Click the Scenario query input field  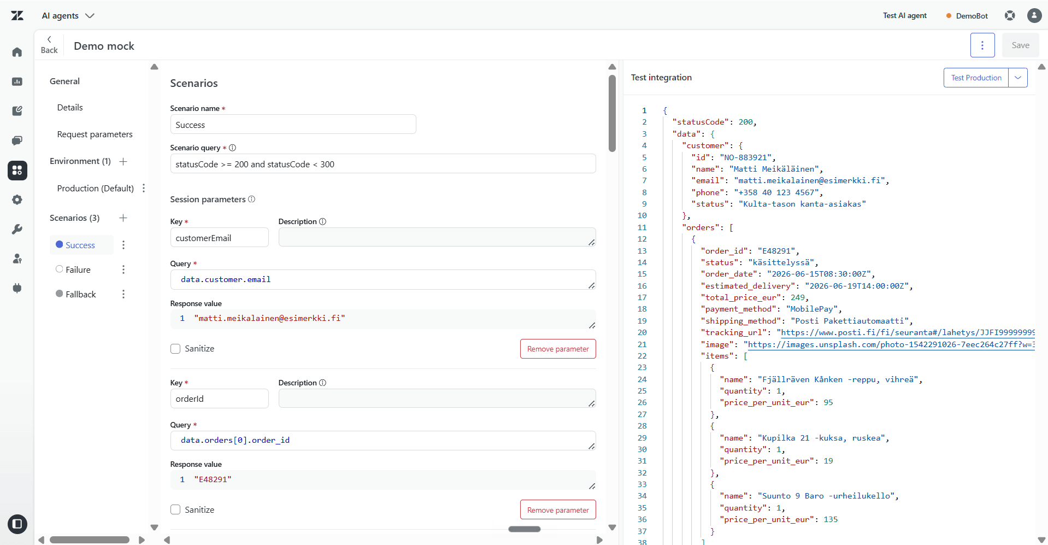pyautogui.click(x=383, y=164)
